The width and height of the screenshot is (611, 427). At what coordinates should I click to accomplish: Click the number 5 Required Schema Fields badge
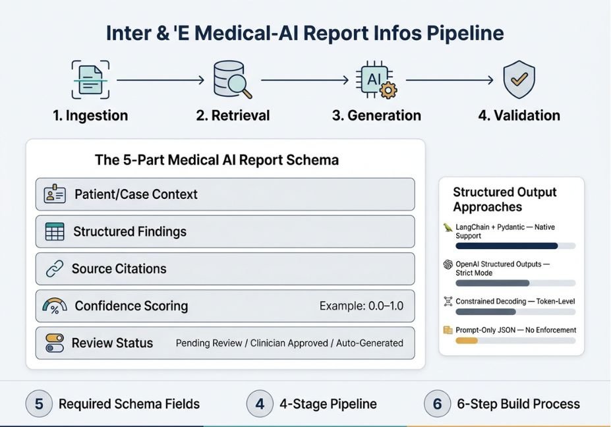(x=39, y=404)
